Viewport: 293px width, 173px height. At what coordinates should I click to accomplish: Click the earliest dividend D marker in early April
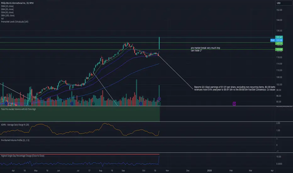[6, 103]
